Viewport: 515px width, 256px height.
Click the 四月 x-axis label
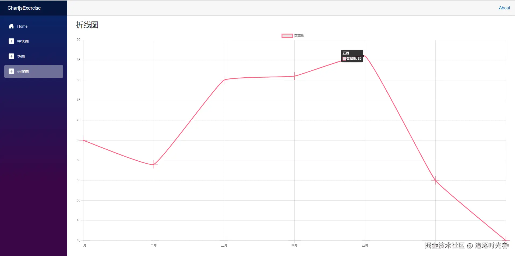[294, 245]
